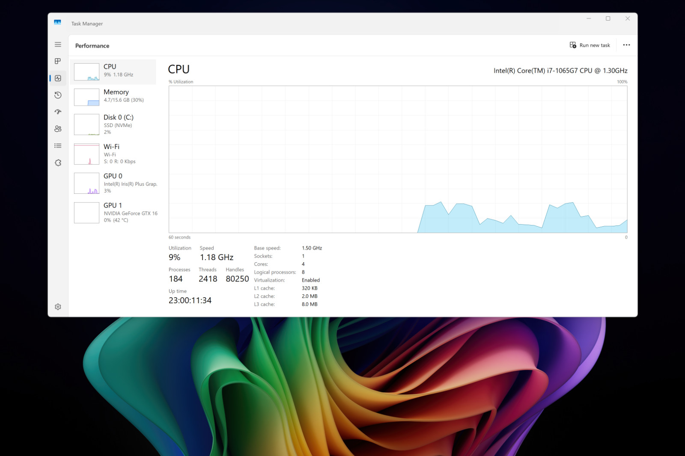The height and width of the screenshot is (456, 685).
Task: Click the processes count 184
Action: (x=176, y=279)
